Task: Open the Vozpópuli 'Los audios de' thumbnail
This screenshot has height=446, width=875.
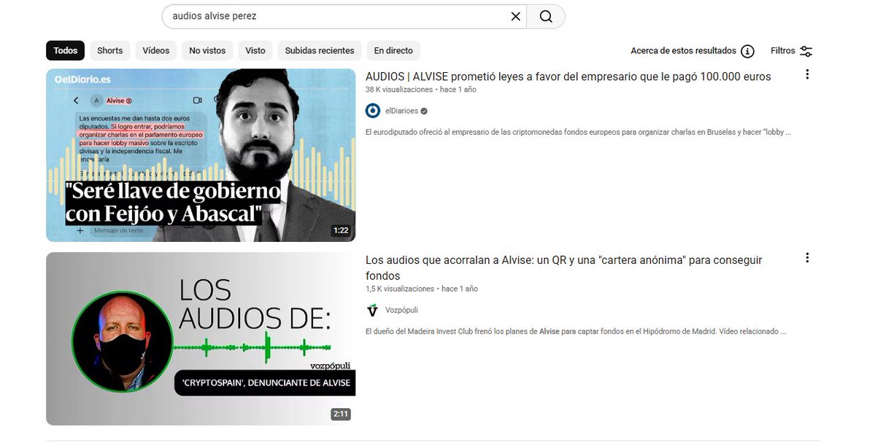Action: click(201, 338)
